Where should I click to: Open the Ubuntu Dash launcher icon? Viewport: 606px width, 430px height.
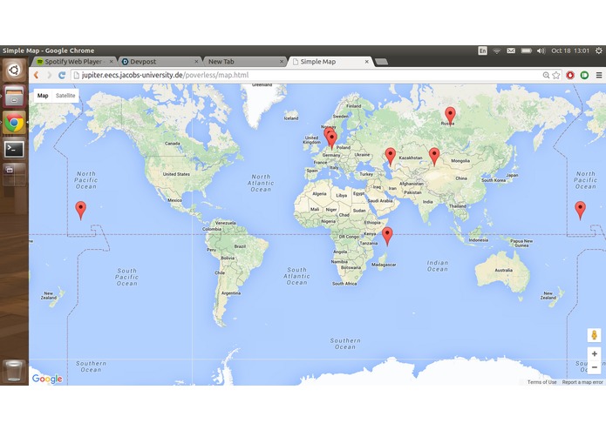click(14, 71)
